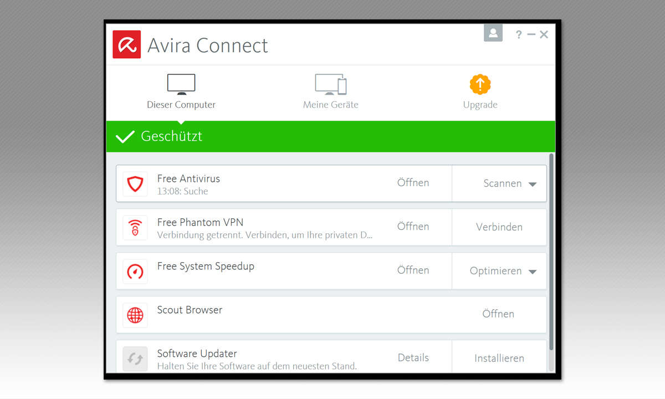Viewport: 665px width, 399px height.
Task: Minimize the Avira Connect window
Action: pyautogui.click(x=531, y=34)
